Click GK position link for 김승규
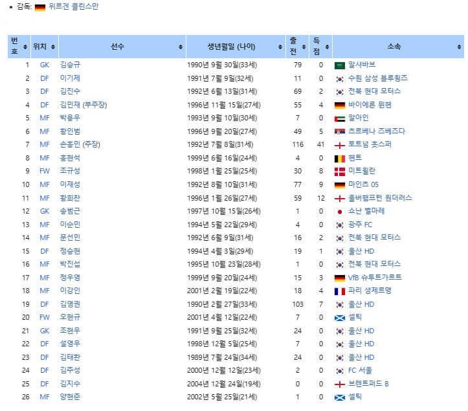This screenshot has height=411, width=468. tap(45, 65)
